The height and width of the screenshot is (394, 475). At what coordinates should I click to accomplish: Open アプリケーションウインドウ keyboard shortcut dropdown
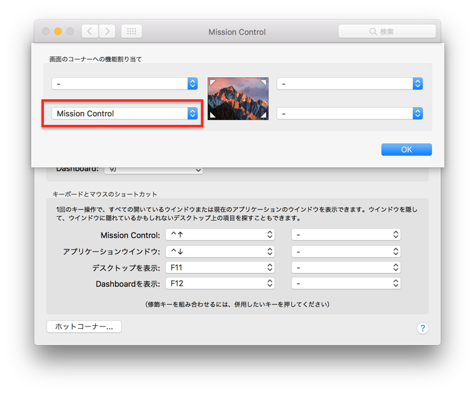pyautogui.click(x=220, y=252)
